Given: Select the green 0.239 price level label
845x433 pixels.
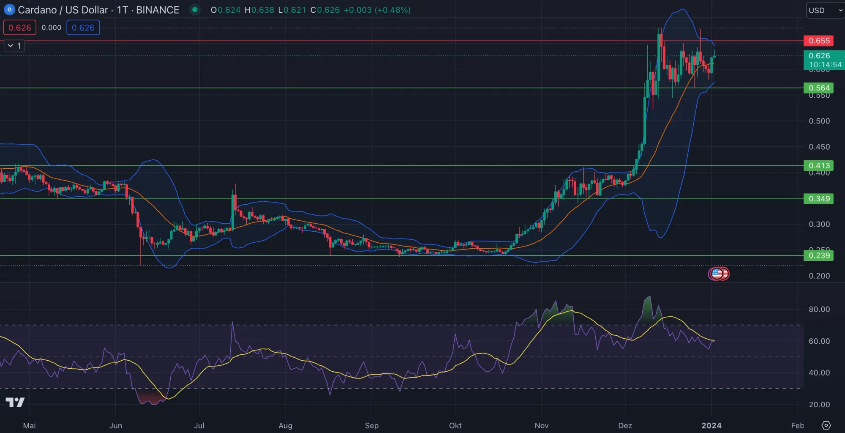Looking at the screenshot, I should point(819,255).
